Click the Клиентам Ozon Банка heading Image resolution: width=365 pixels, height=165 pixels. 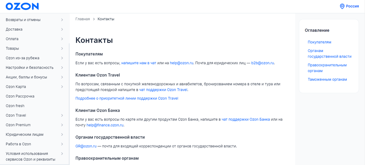point(98,111)
